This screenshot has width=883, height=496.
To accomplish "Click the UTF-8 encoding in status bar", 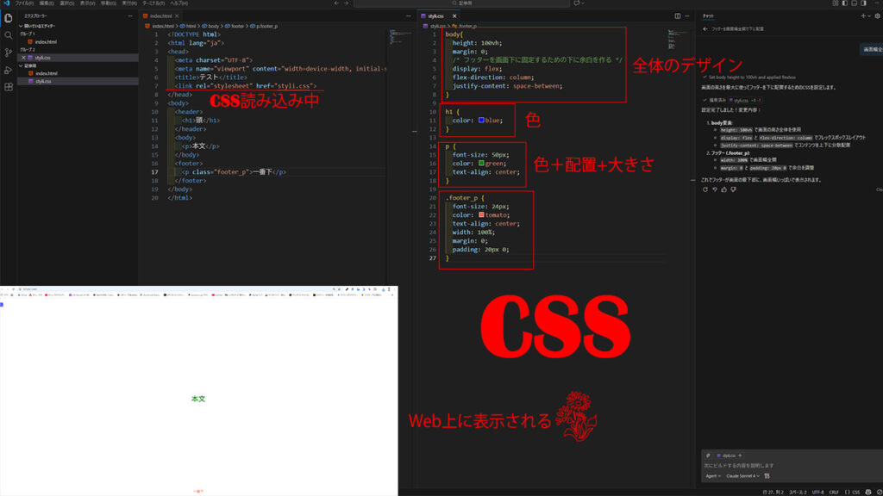I will [815, 492].
